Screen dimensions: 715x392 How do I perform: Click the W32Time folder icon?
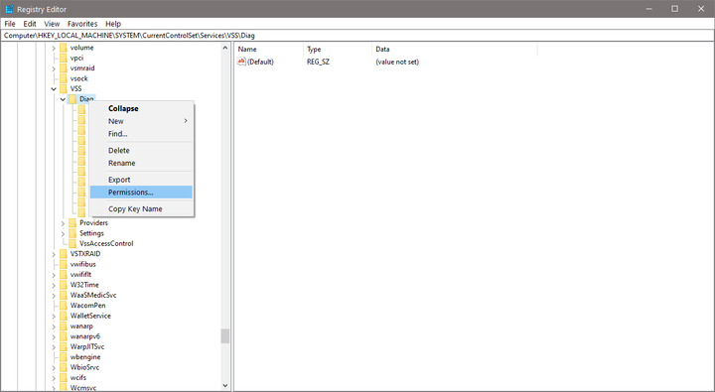click(x=64, y=285)
